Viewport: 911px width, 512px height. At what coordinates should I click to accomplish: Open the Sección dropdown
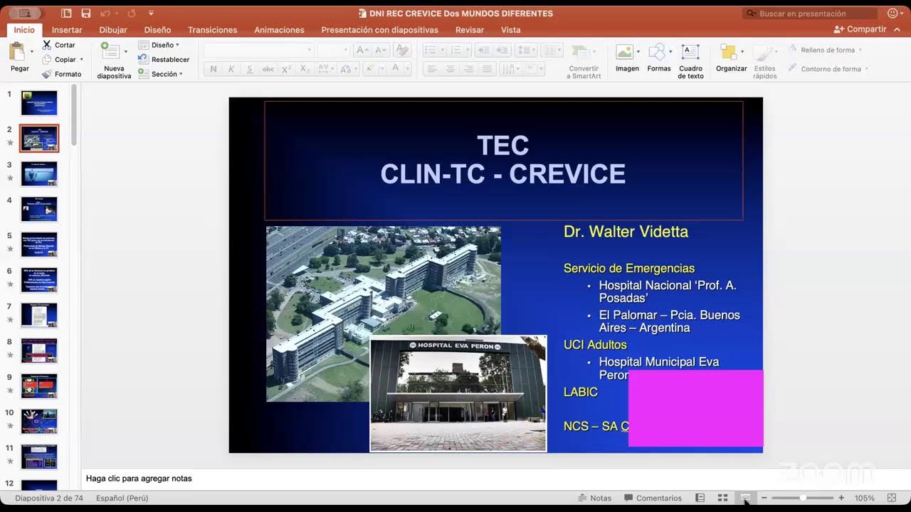[x=161, y=74]
